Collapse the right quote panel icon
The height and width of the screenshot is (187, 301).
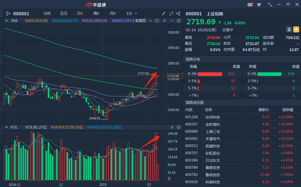[x=178, y=14]
